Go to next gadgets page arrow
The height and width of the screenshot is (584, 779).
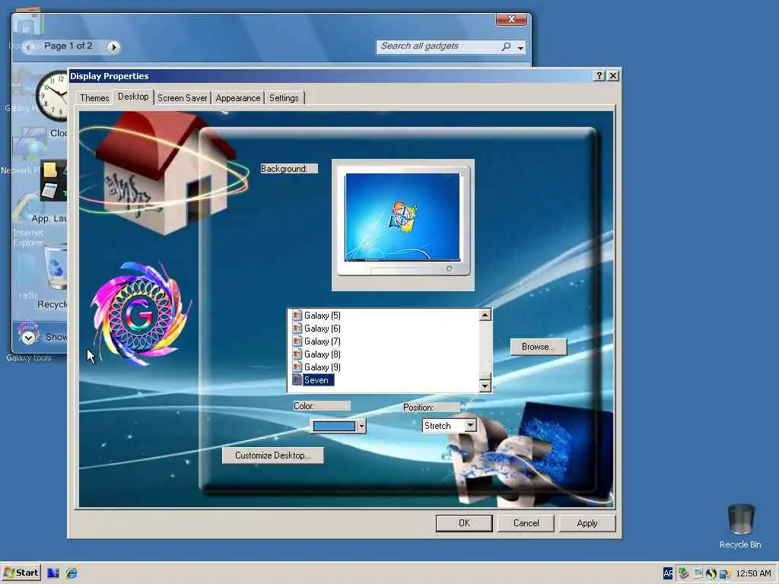(114, 47)
